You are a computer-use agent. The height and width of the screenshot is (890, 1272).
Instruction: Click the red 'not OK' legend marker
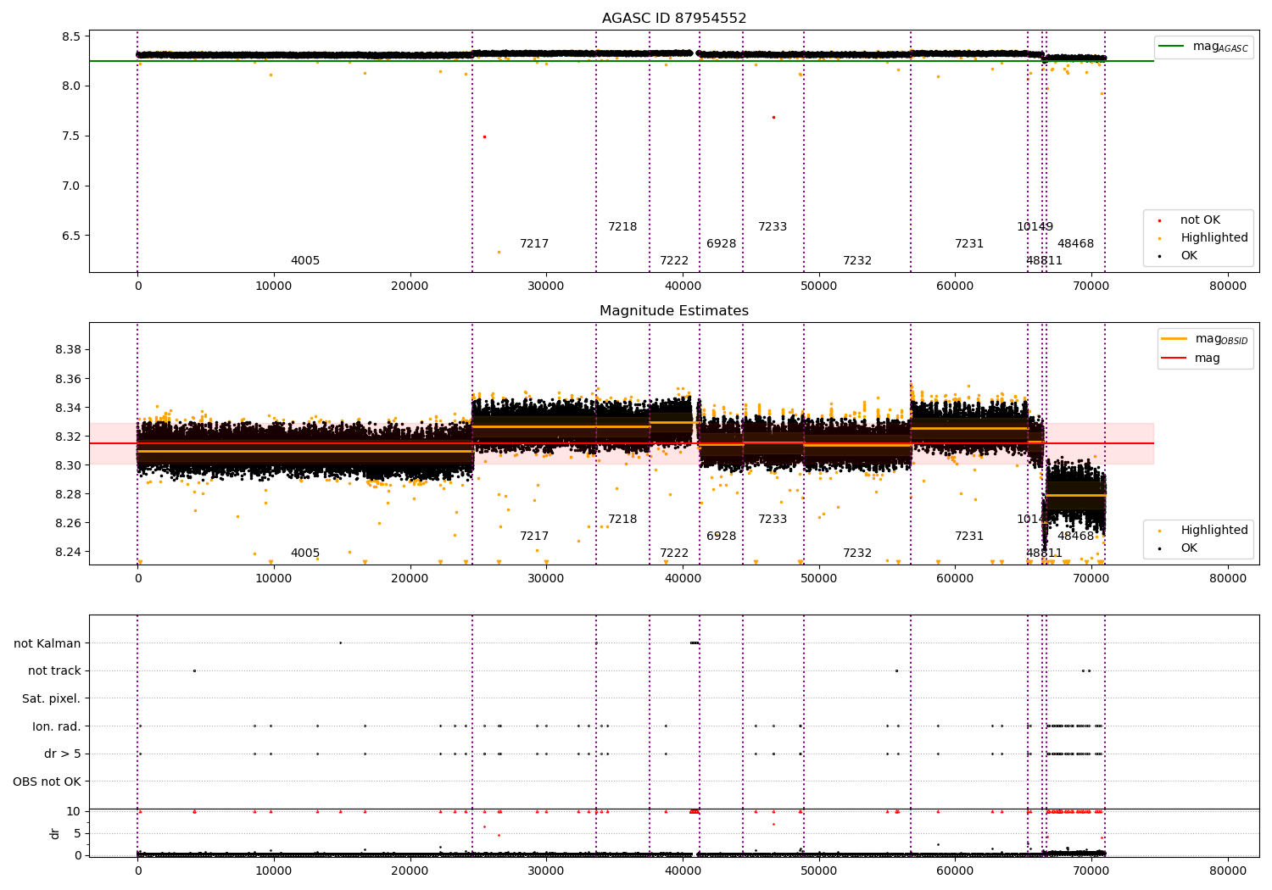click(x=1159, y=220)
